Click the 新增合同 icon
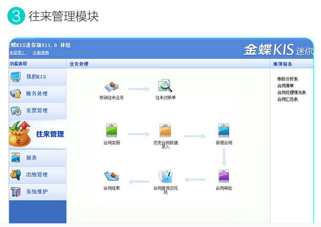Screen dimensions: 321x227 point(223,131)
